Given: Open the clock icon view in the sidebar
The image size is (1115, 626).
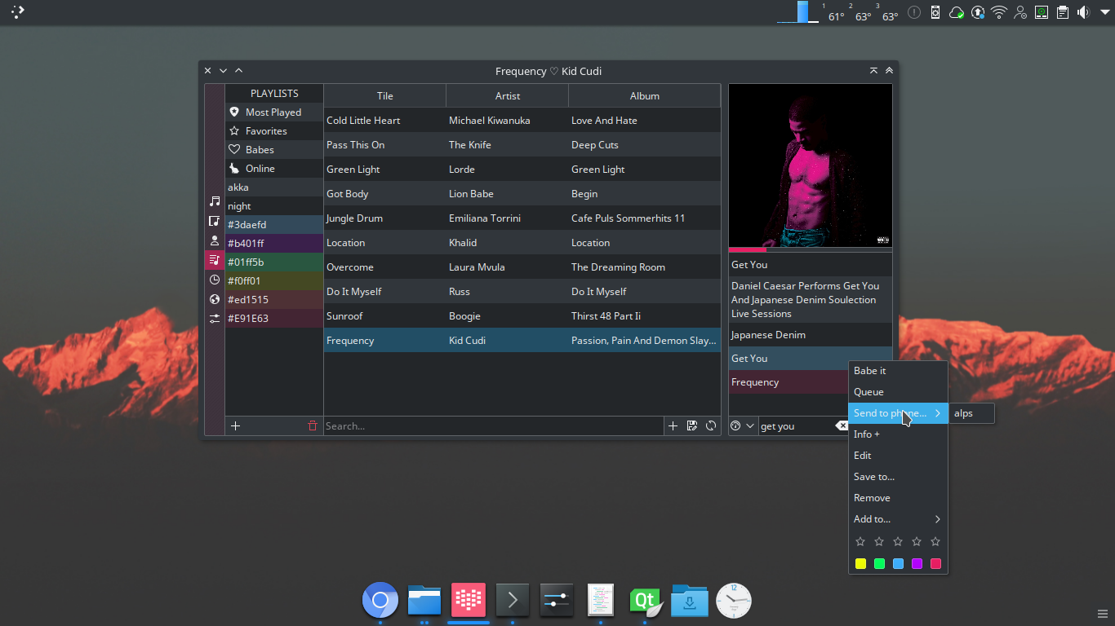Looking at the screenshot, I should [215, 280].
